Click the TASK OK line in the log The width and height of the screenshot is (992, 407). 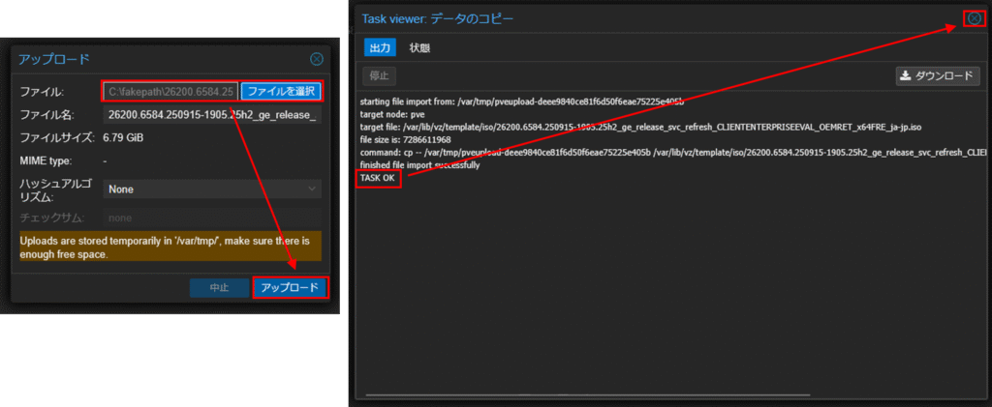pos(378,179)
